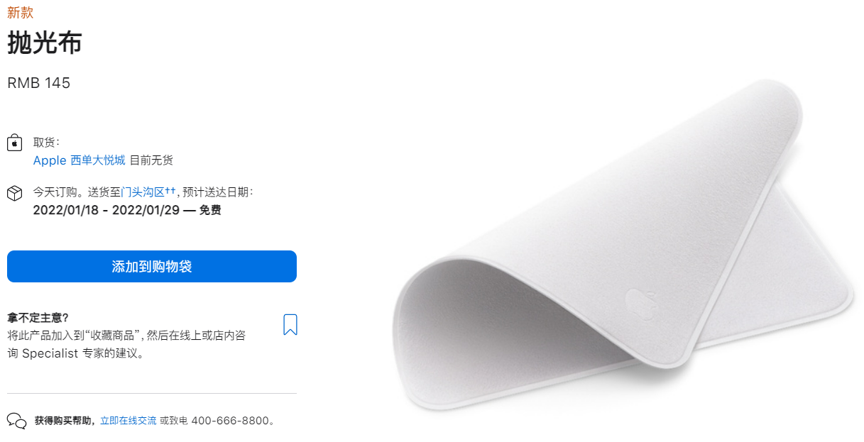Click the 取货: pickup label

click(x=47, y=142)
